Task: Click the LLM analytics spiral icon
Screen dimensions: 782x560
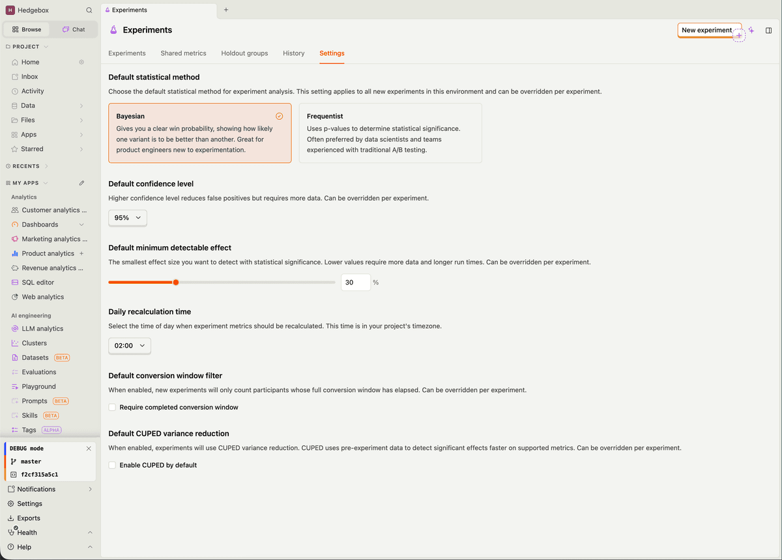Action: 15,329
